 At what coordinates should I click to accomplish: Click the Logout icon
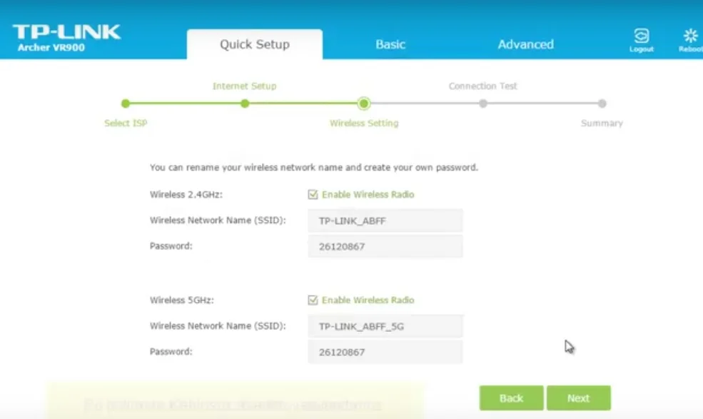click(641, 36)
